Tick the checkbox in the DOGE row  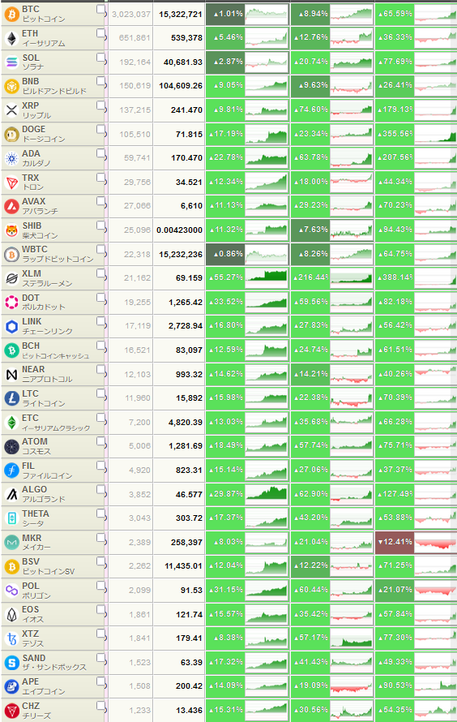101,129
